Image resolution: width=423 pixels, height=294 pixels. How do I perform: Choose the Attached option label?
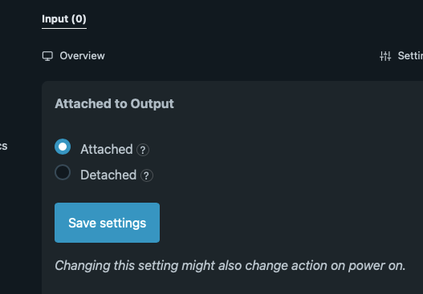click(x=107, y=150)
